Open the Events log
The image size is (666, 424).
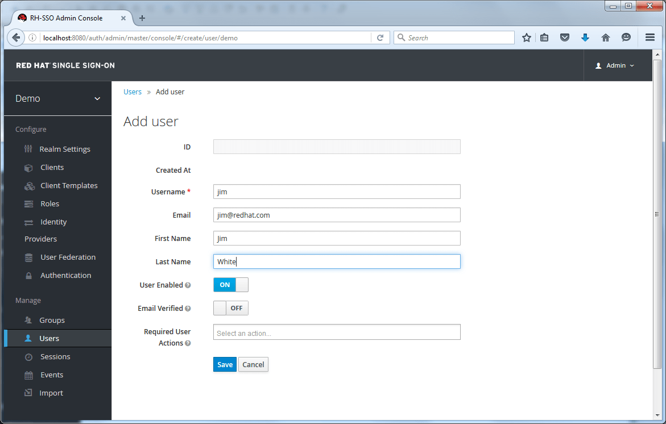click(x=52, y=375)
